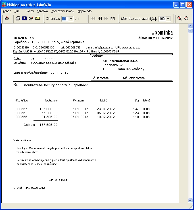Click the scale value field showing 100

(x=162, y=19)
